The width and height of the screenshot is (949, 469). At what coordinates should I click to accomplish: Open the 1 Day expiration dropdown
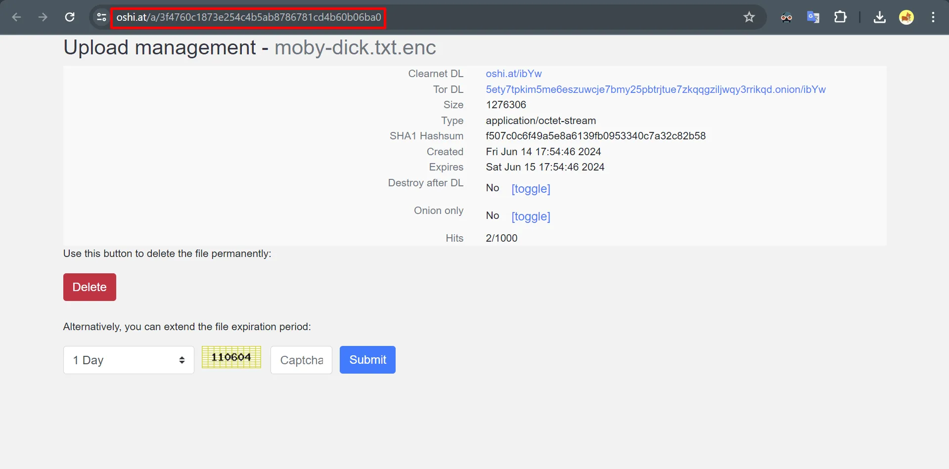129,360
